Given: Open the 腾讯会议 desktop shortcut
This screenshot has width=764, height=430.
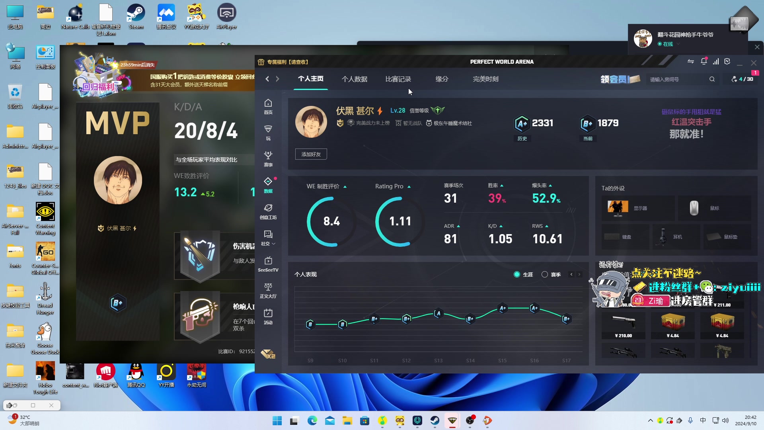Looking at the screenshot, I should 166,17.
